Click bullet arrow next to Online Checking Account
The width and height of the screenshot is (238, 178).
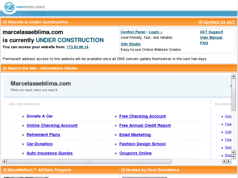point(23,126)
